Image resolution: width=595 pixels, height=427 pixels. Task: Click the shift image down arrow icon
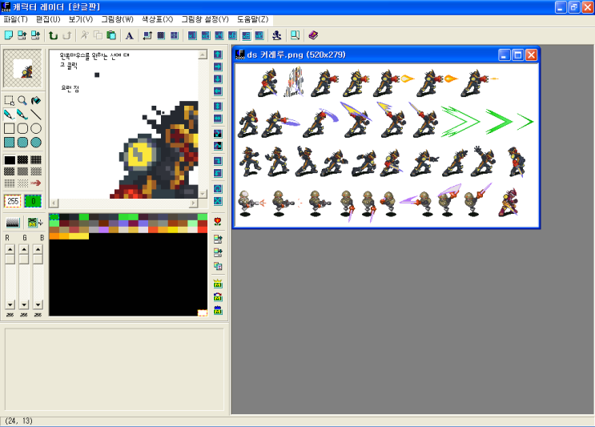click(x=218, y=79)
